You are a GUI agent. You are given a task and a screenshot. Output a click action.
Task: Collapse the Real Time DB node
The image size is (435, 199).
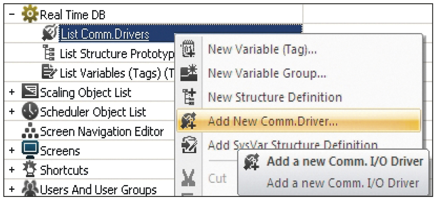click(x=12, y=14)
